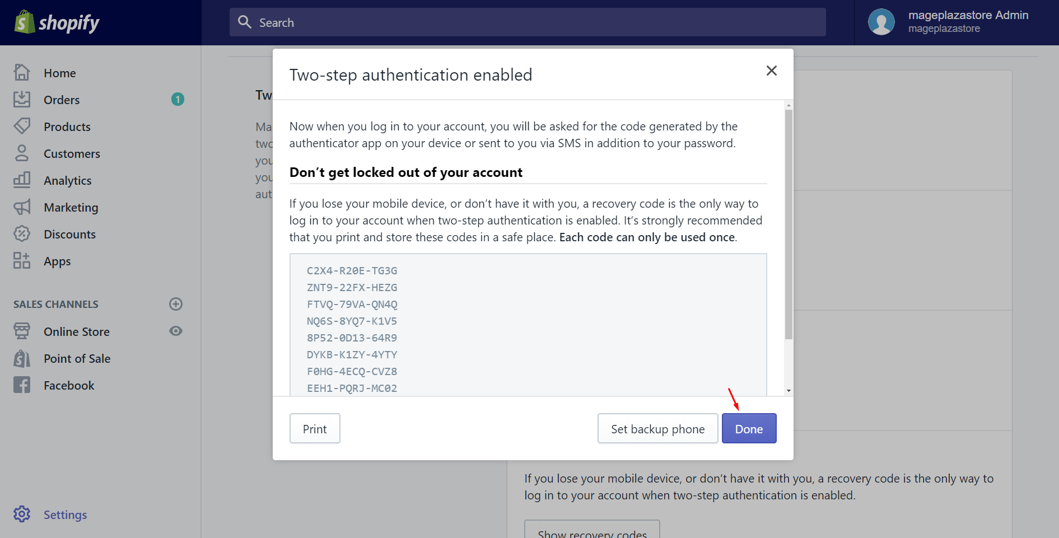Click the Print button
Screen dimensions: 1059x538
click(315, 428)
